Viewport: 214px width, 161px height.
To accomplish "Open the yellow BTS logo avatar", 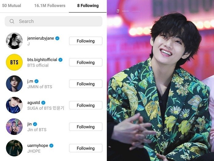I will [14, 62].
